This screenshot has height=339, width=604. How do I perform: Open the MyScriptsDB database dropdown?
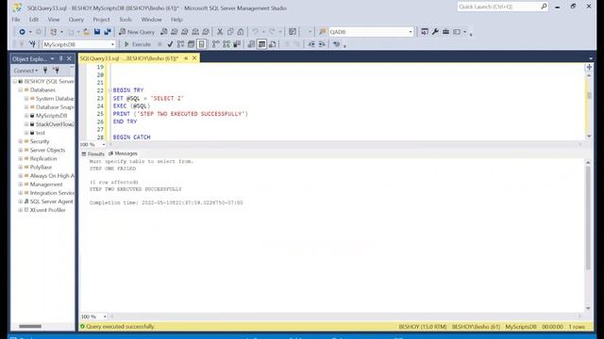coord(112,44)
